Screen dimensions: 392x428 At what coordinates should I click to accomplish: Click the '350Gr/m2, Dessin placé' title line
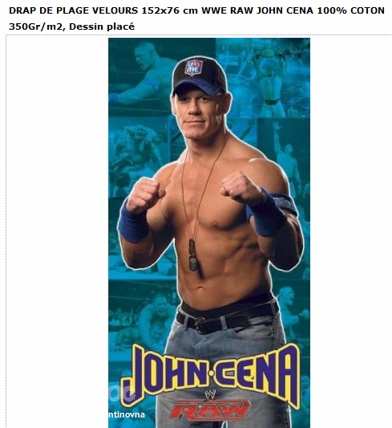tap(71, 26)
